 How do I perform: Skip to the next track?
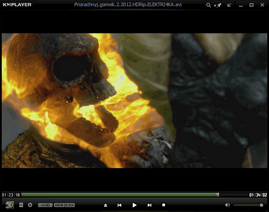[x=149, y=205]
